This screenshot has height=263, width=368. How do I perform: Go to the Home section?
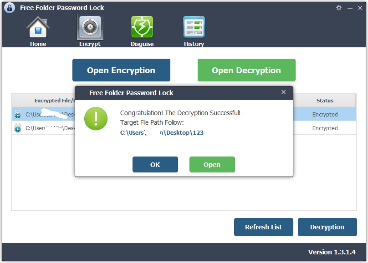(x=38, y=31)
